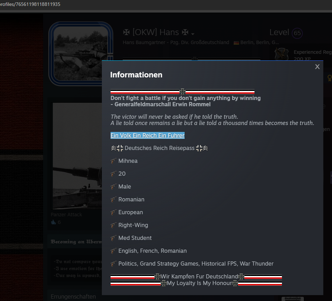Click the flag icon beside Berlin location
Viewport: 332px width, 301px height.
[x=236, y=42]
